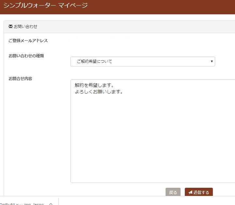Screen dimensions: 235x205
Task: Click the お問合せ内容 label
Action: [x=20, y=78]
